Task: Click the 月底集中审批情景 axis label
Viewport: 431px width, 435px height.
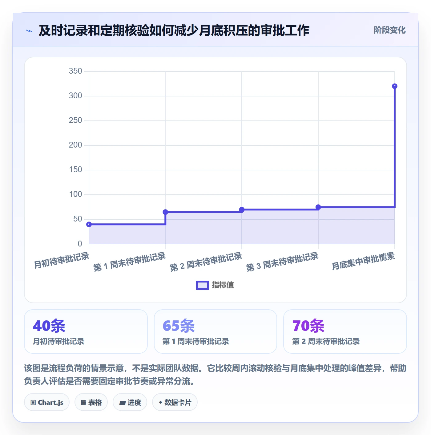Action: [363, 261]
